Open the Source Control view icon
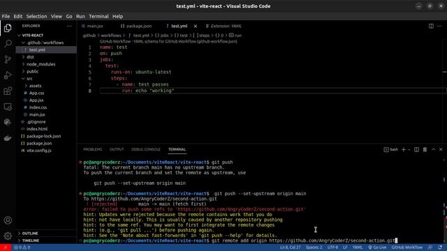 8,59
